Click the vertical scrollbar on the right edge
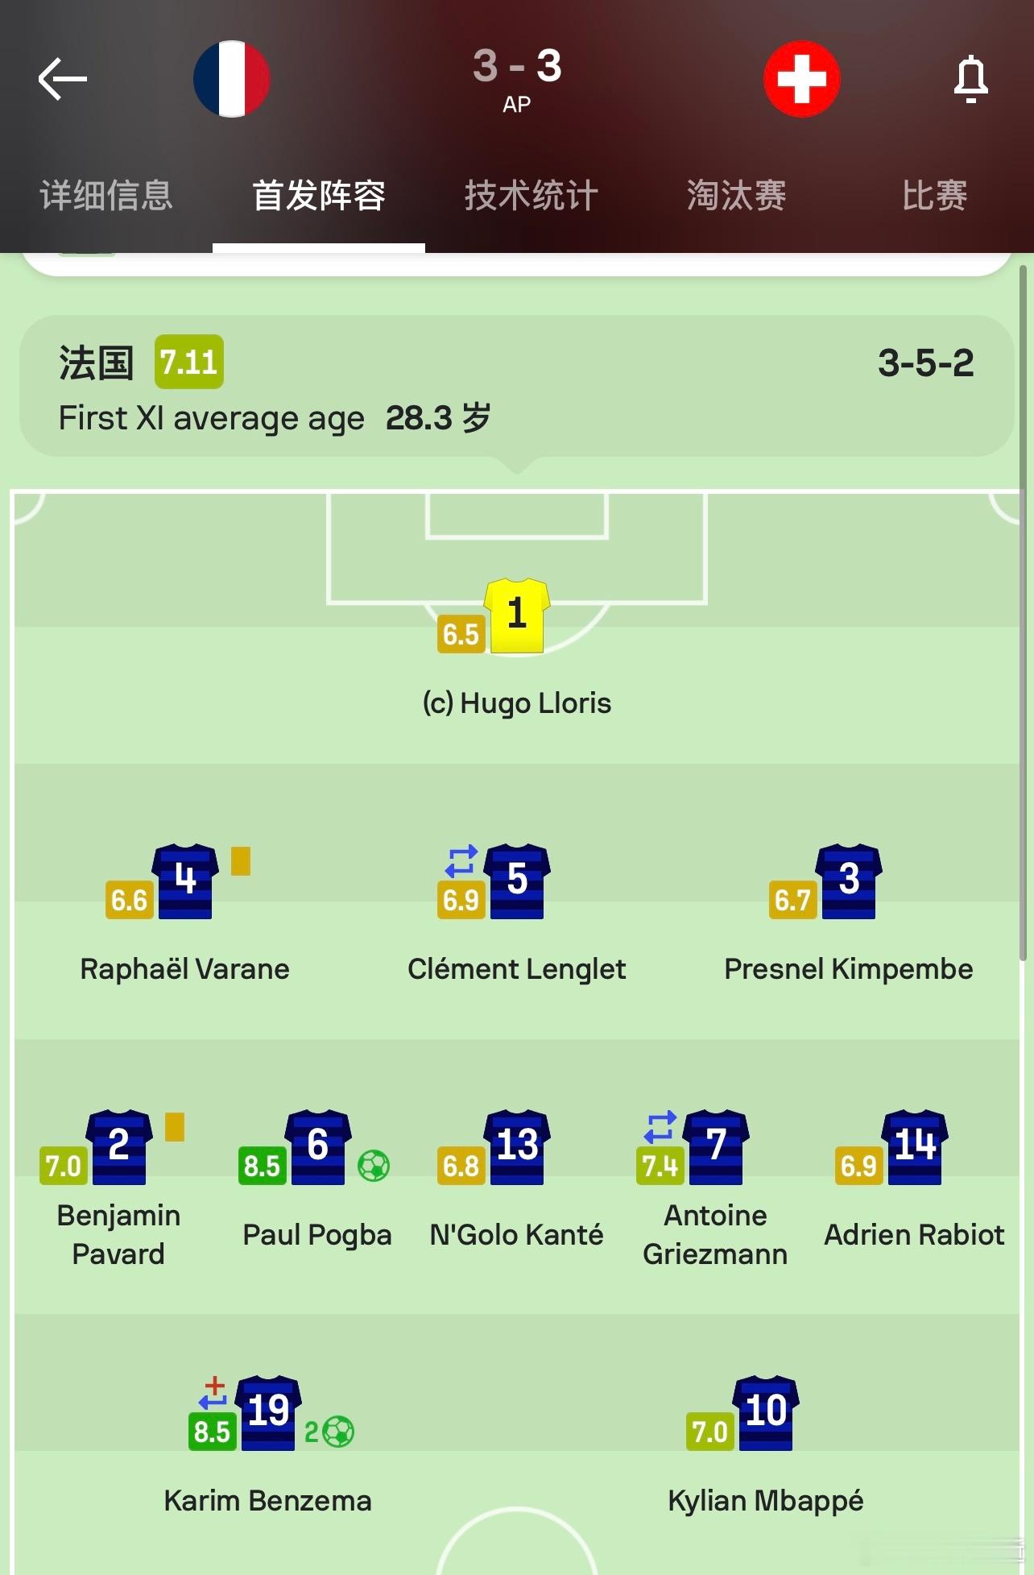The width and height of the screenshot is (1034, 1575). click(1024, 612)
